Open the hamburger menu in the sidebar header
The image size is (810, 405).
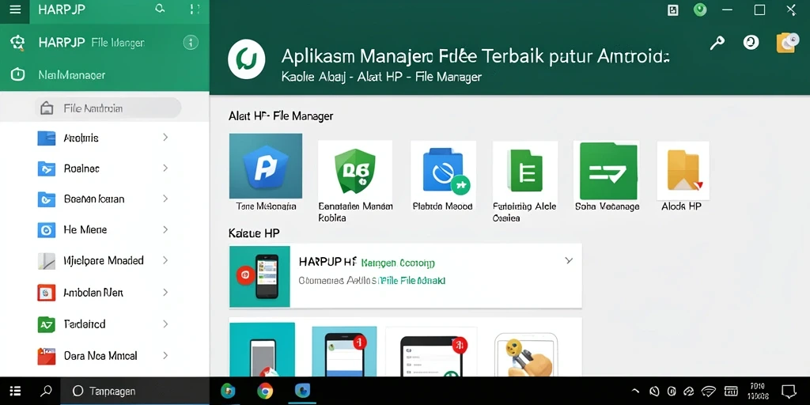(15, 9)
